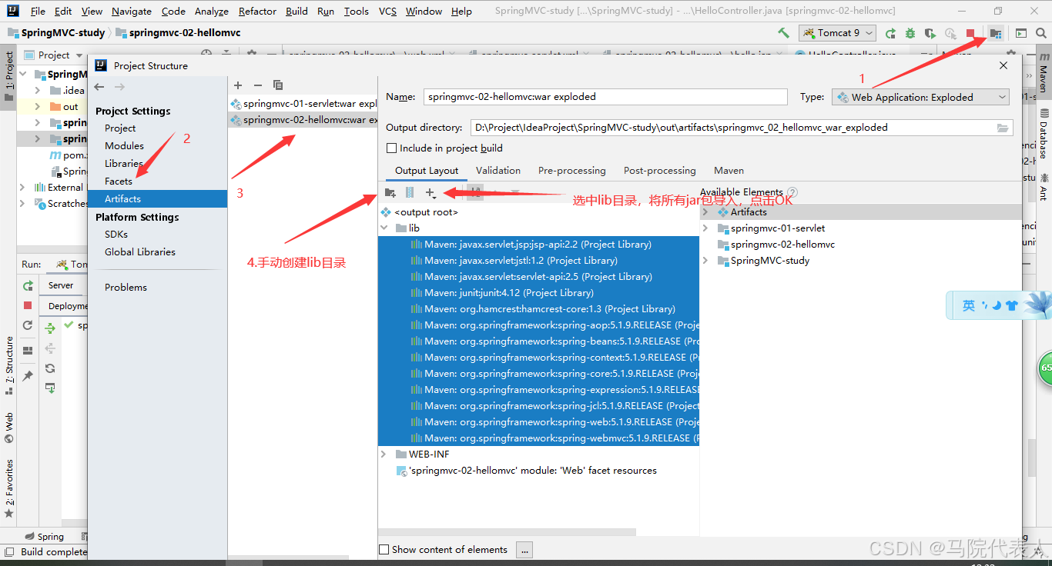Create Archive in output layout
This screenshot has width=1052, height=566.
(410, 193)
